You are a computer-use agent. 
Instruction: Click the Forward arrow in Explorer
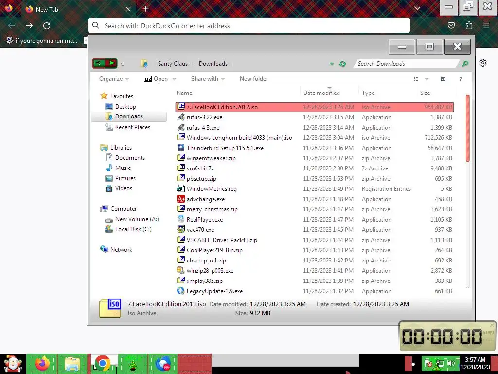[x=111, y=64]
